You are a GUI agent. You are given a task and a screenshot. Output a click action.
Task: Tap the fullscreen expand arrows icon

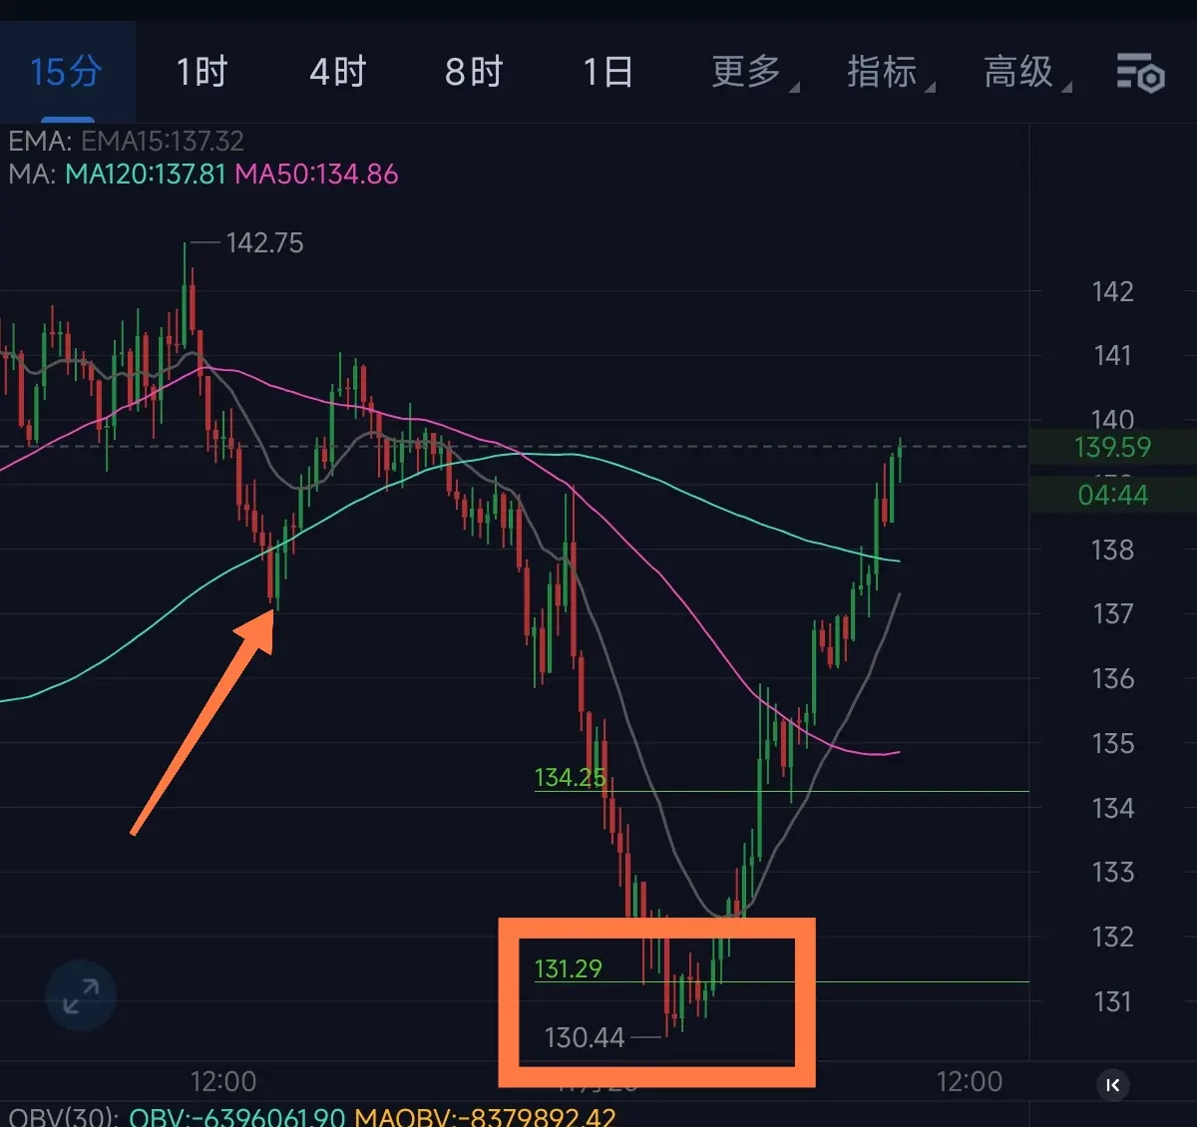[x=81, y=995]
